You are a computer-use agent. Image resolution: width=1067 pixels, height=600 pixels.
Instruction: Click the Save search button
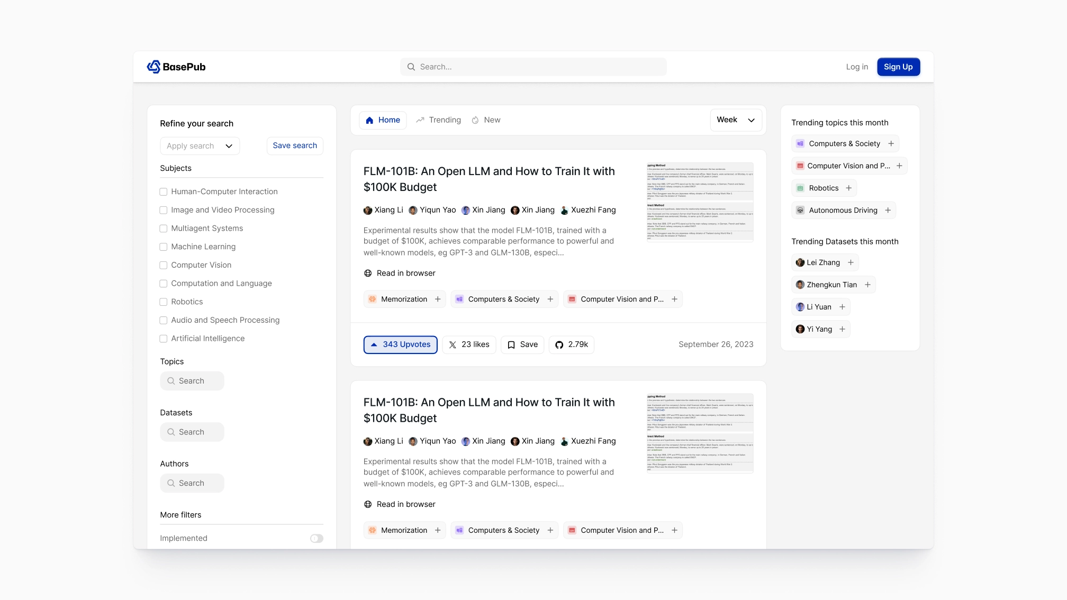[x=295, y=146]
